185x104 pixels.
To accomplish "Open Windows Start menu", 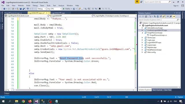I will click(3, 101).
